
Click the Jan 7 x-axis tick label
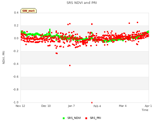[x=71, y=106]
